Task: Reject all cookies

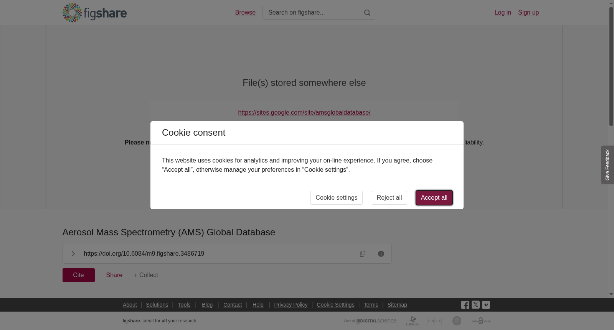Action: [389, 198]
